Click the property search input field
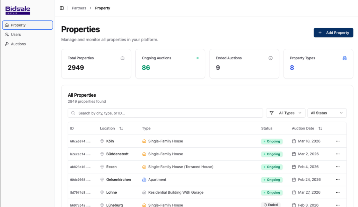Screen dimensions: 358x207 (165, 113)
